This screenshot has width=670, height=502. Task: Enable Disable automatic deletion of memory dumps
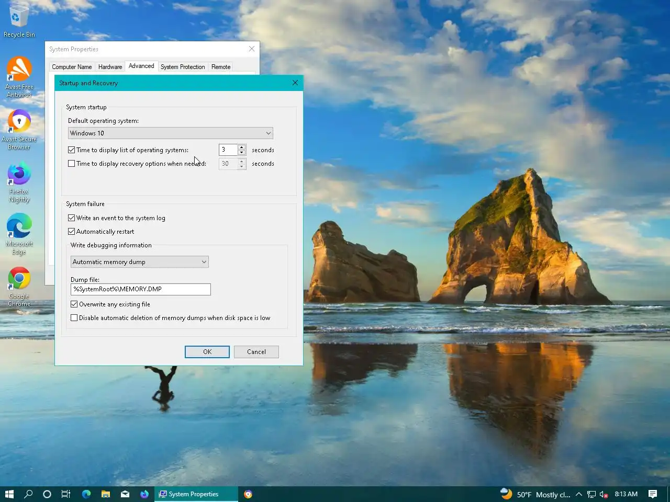tap(74, 318)
